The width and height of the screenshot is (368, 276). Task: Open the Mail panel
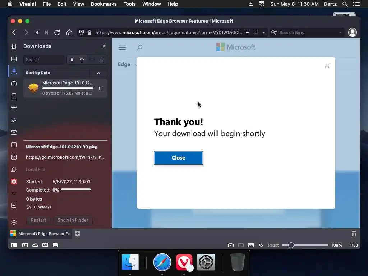(14, 133)
